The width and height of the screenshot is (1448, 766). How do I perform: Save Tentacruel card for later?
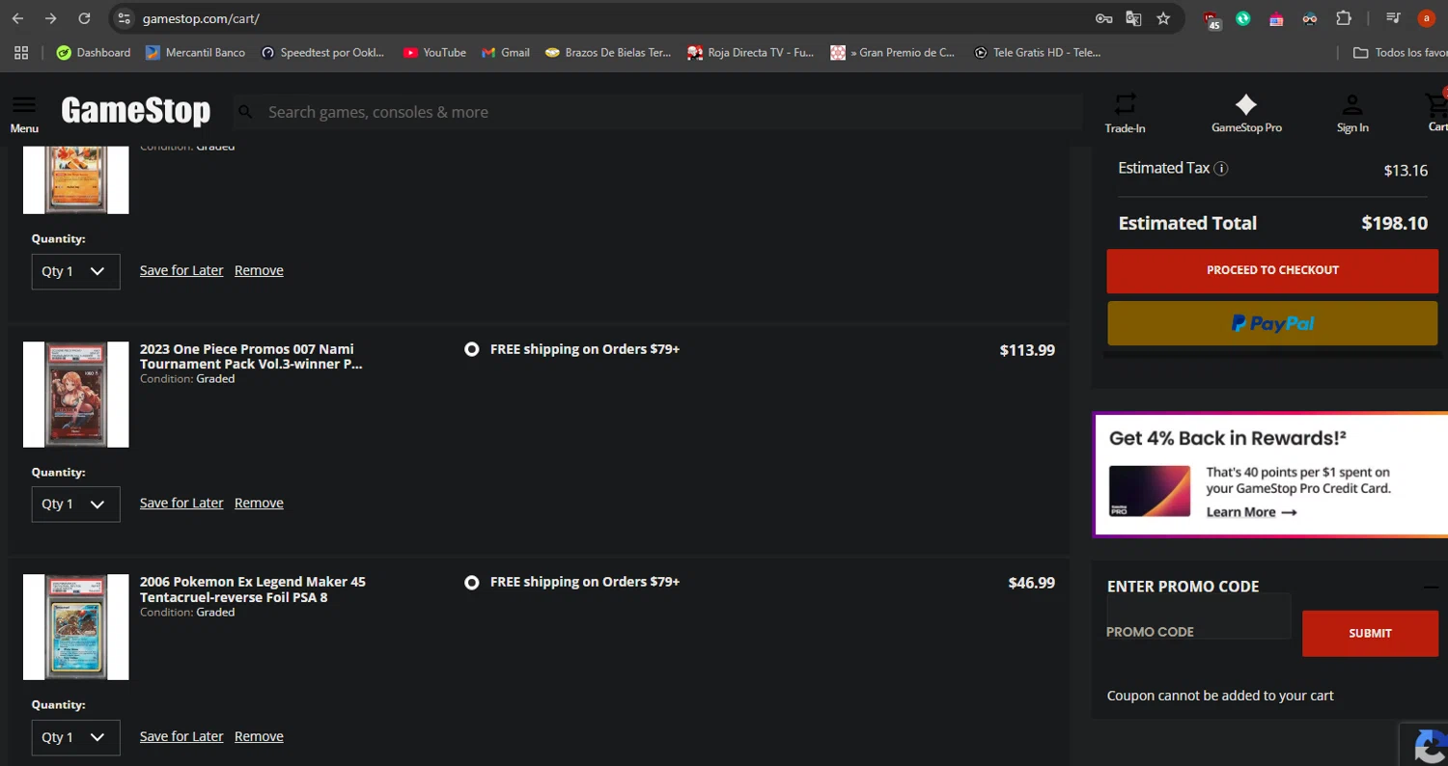click(x=181, y=736)
